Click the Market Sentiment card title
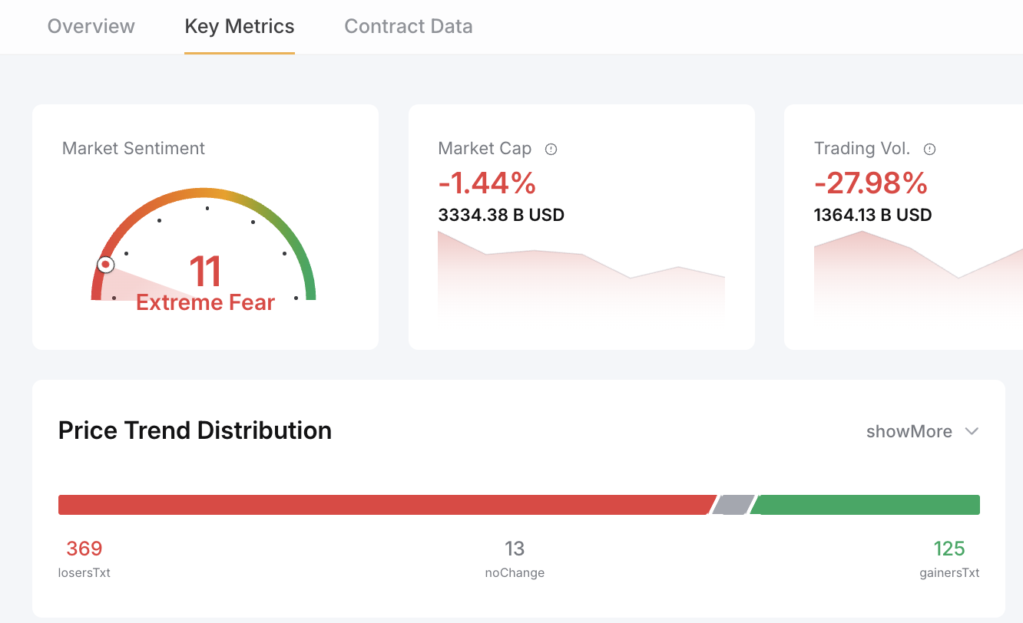Image resolution: width=1023 pixels, height=623 pixels. (134, 148)
